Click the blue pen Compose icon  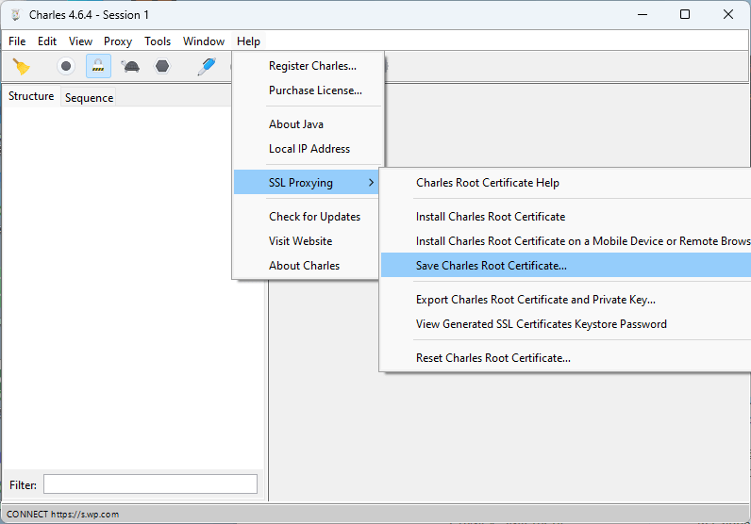point(207,66)
